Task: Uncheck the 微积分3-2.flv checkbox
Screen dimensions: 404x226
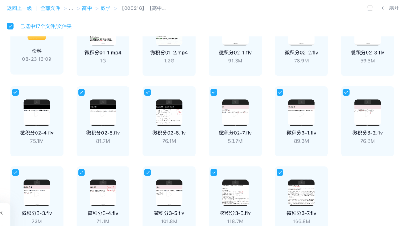Action: pos(346,92)
